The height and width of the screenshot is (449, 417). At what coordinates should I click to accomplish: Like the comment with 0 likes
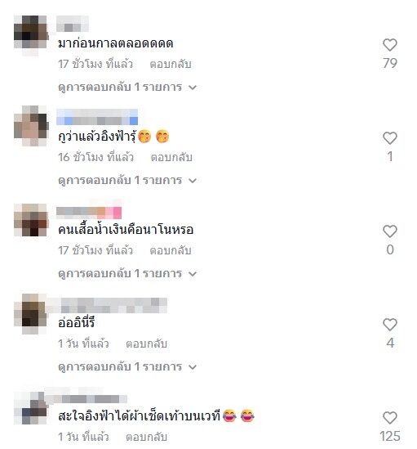[389, 231]
